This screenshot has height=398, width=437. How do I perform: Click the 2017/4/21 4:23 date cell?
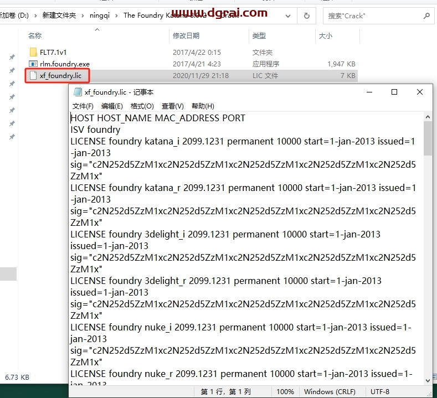pos(197,64)
